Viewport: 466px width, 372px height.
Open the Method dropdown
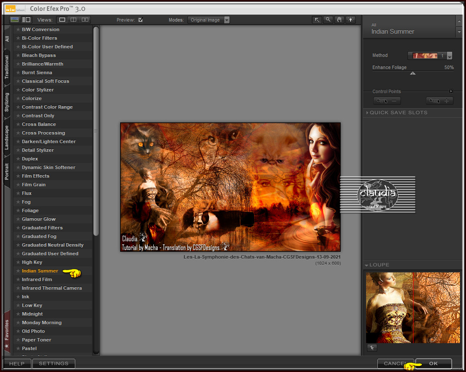coord(449,56)
